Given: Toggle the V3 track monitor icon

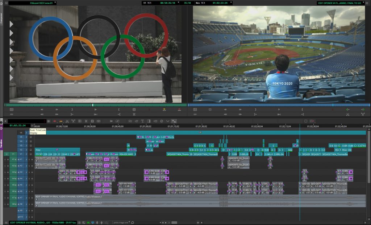Looking at the screenshot, I should point(31,146).
